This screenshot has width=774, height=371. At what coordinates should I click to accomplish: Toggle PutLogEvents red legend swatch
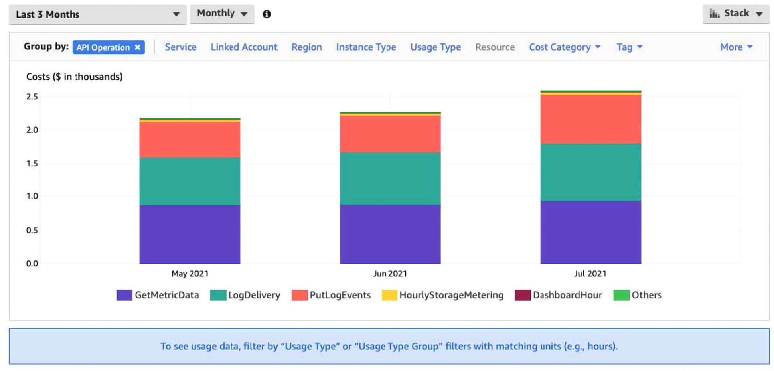tap(300, 295)
